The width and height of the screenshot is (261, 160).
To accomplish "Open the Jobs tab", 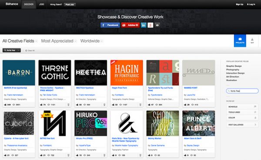I will [42, 4].
